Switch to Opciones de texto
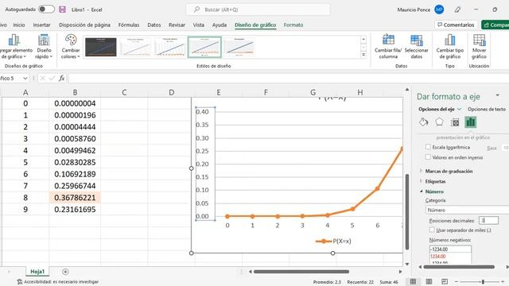The height and width of the screenshot is (286, 509). coord(486,110)
